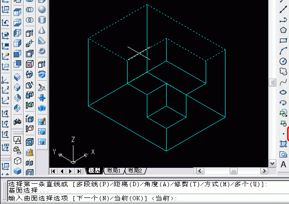Switch to SW Isometric view
This screenshot has height=204, width=289.
(x=17, y=77)
